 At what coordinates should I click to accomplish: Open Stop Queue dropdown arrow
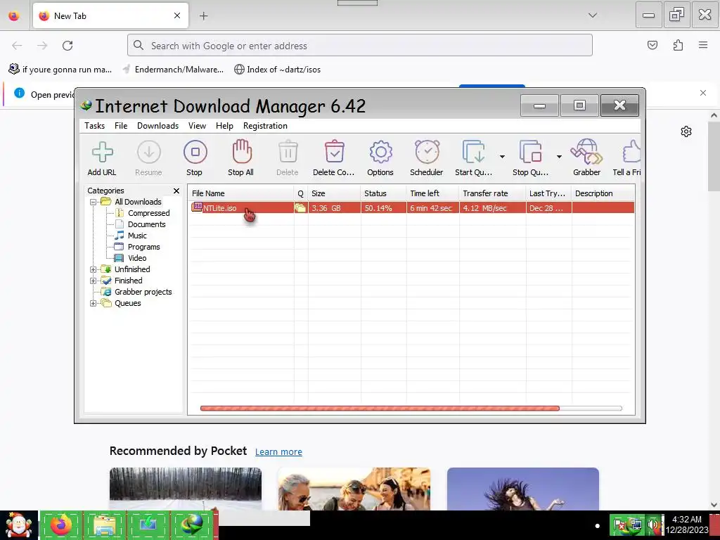559,157
